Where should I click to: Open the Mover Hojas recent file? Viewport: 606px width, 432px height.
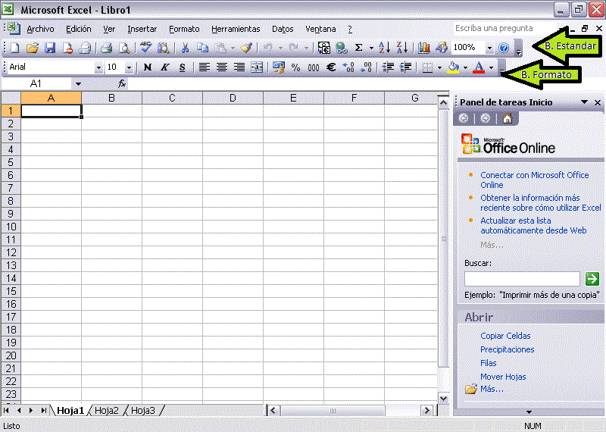503,377
